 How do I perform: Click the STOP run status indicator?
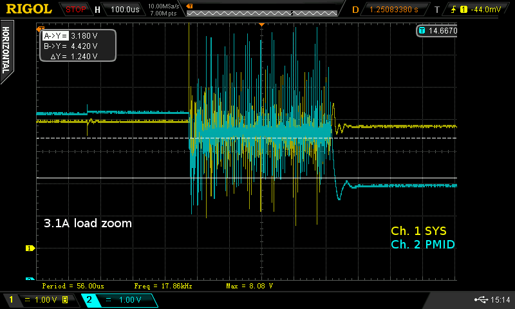click(x=75, y=10)
